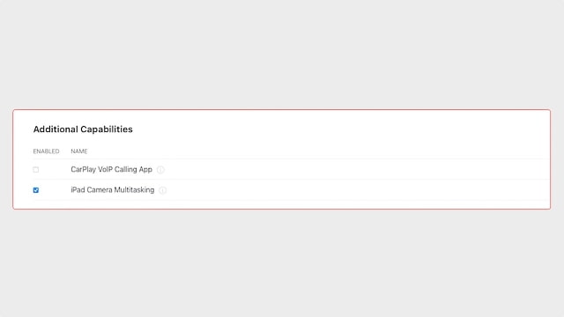This screenshot has height=317, width=564.
Task: Click empty space in the CarPlay row
Action: point(356,169)
